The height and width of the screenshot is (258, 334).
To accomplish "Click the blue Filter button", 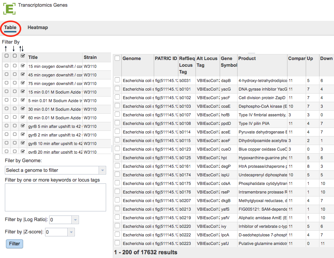I will click(x=15, y=244).
